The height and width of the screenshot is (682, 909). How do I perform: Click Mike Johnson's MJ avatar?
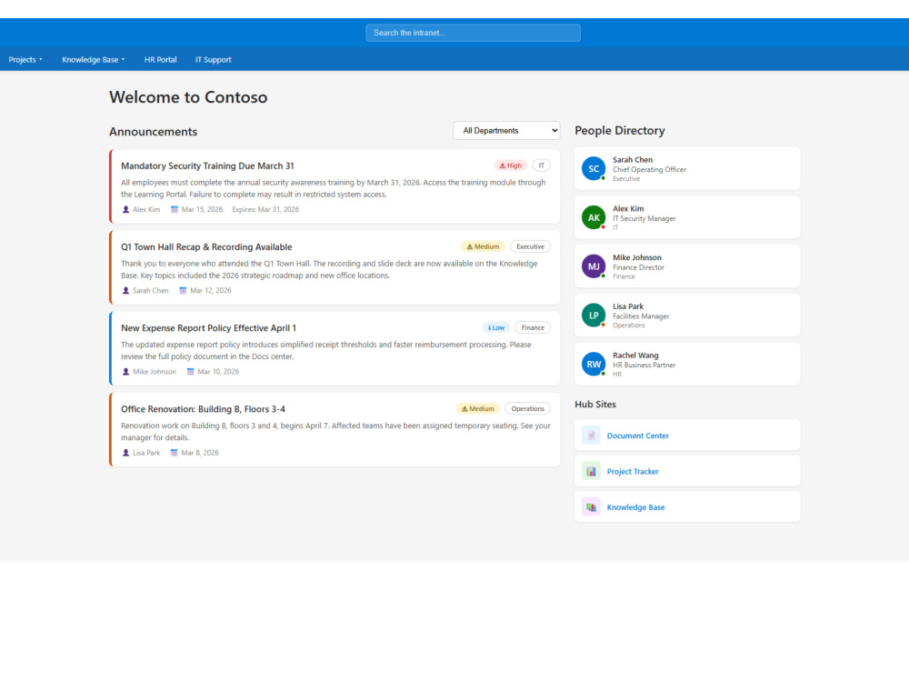click(594, 266)
